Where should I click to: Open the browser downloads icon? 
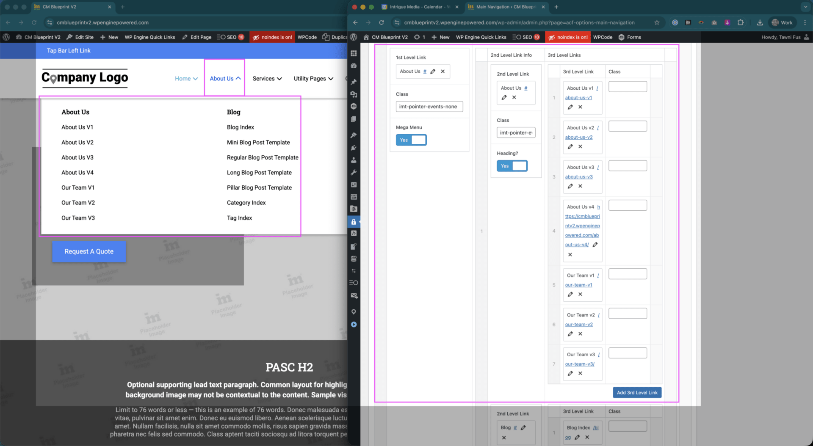[x=760, y=22]
